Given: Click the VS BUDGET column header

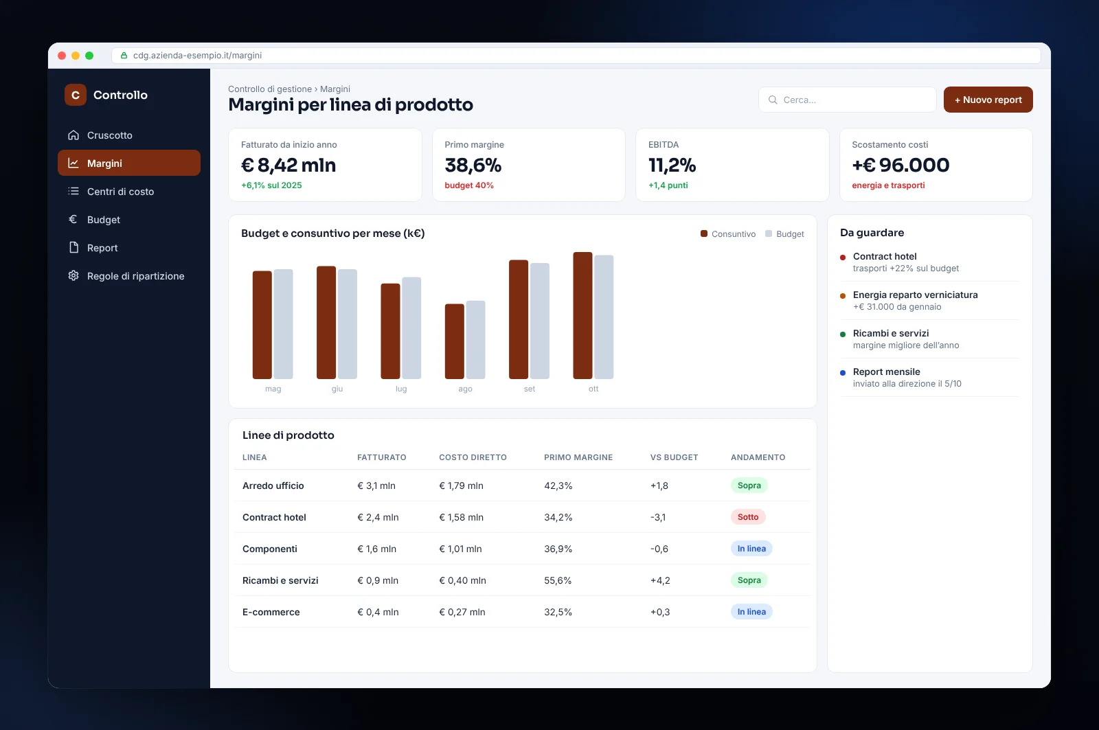Looking at the screenshot, I should [x=674, y=457].
